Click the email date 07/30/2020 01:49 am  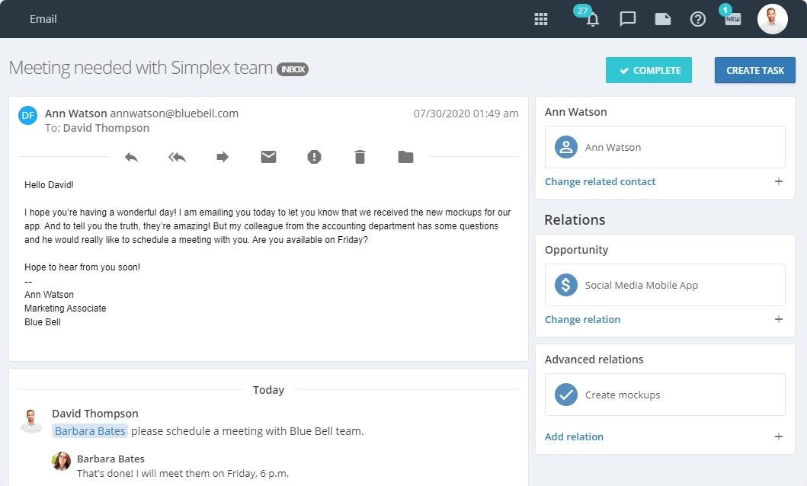click(466, 114)
